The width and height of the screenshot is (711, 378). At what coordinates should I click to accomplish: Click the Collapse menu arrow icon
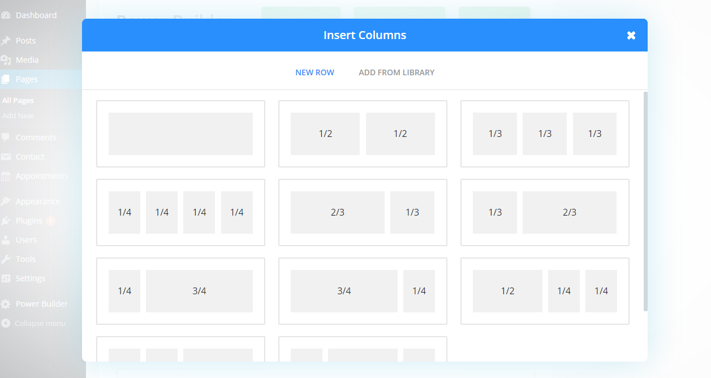point(6,323)
